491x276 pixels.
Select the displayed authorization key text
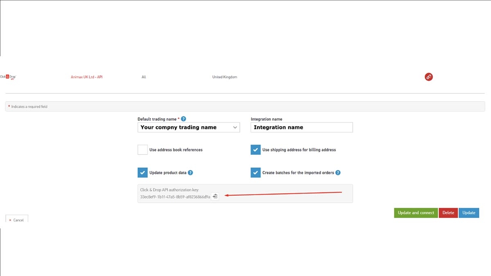[x=175, y=196]
